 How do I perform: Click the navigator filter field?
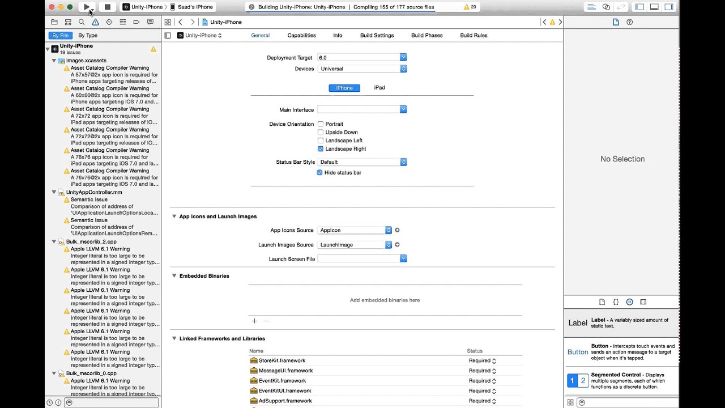(112, 402)
